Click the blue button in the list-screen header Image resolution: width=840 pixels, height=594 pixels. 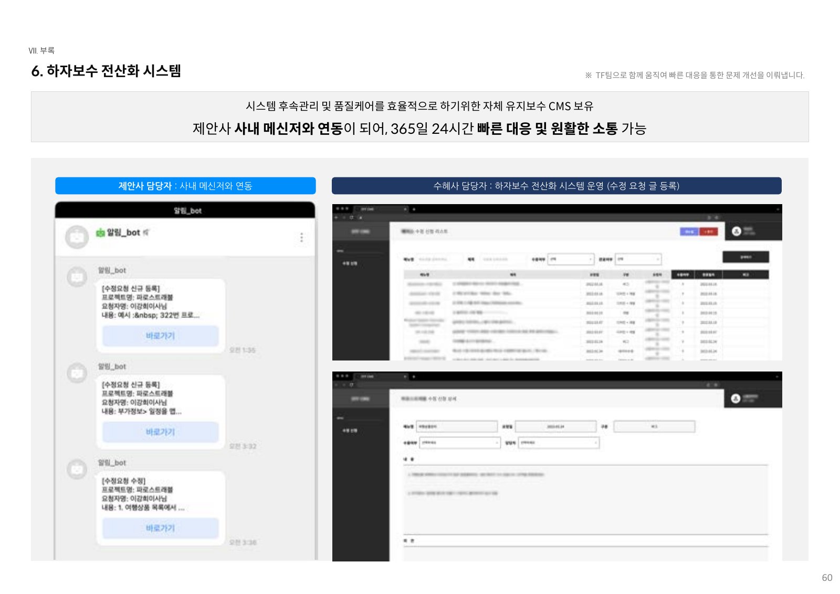click(689, 231)
